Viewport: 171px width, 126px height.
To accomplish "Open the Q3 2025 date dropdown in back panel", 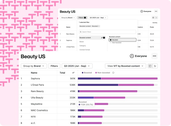I will tap(98, 18).
